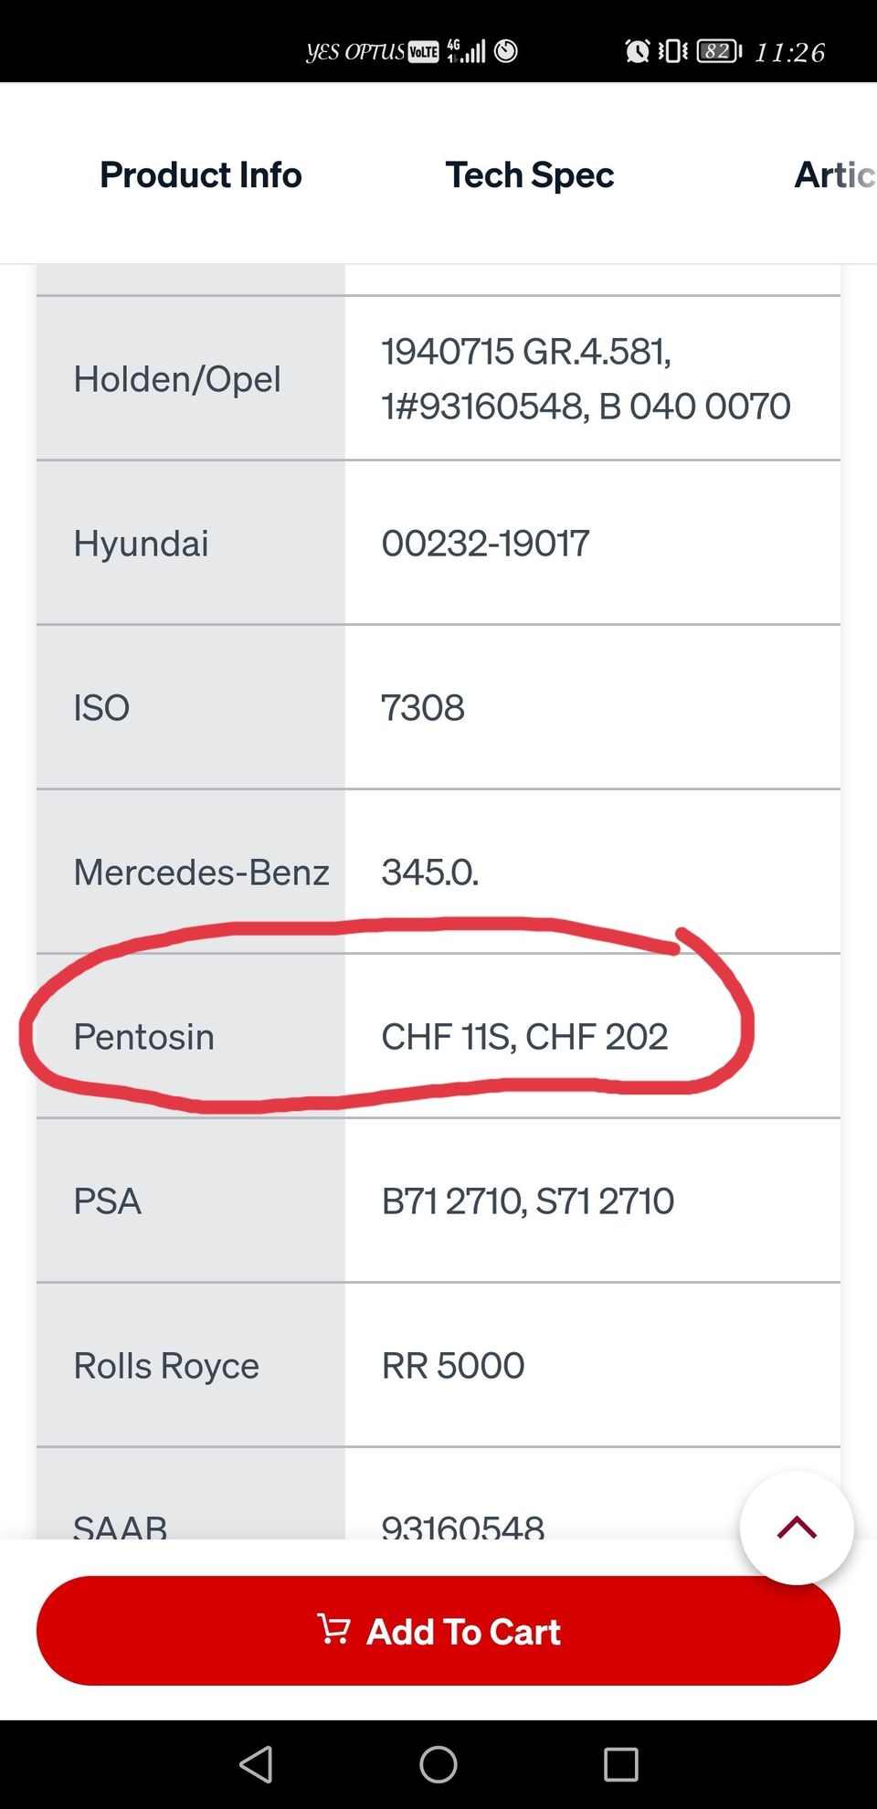The width and height of the screenshot is (877, 1809).
Task: Switch to the Product Info tab
Action: (x=201, y=175)
